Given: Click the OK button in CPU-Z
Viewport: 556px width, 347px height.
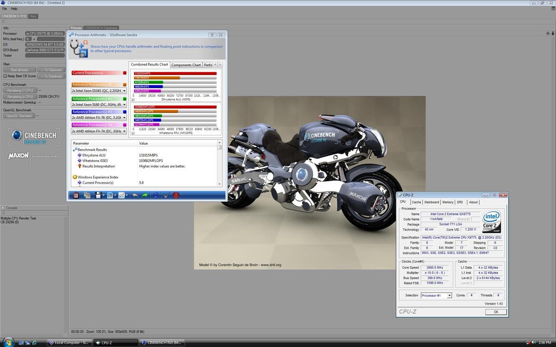Looking at the screenshot, I should pos(496,312).
